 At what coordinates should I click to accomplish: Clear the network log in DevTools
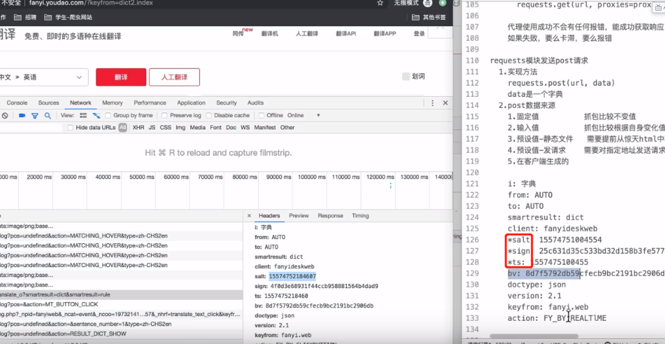tap(5, 115)
